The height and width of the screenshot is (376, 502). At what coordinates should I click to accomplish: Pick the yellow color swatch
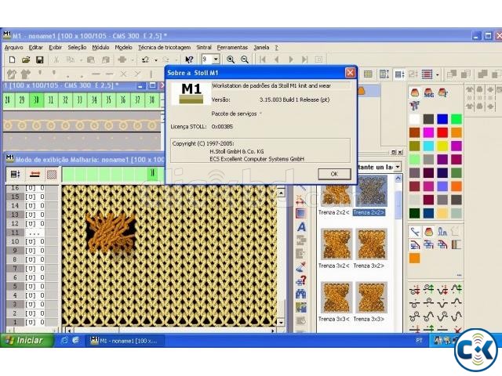pyautogui.click(x=442, y=146)
